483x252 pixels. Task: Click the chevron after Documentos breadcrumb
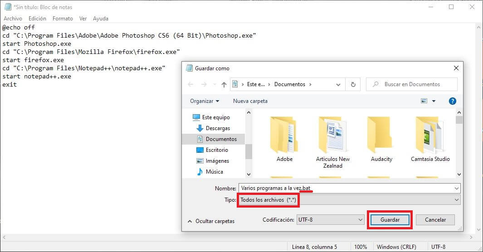coord(310,84)
